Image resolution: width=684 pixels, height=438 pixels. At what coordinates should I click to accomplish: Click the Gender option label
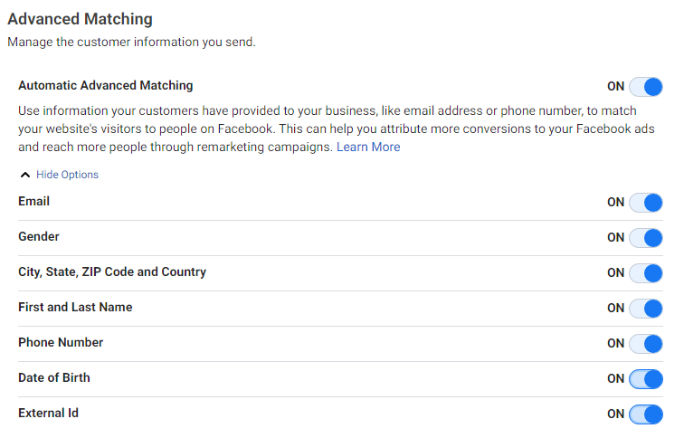pos(39,236)
